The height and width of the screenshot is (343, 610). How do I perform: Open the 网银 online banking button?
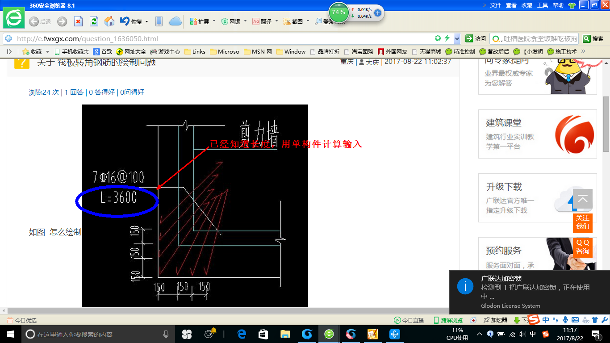tap(231, 21)
